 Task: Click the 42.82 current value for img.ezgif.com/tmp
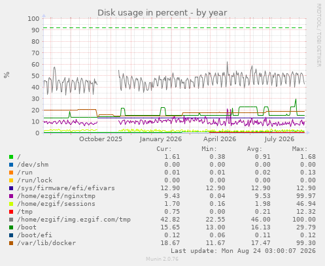click(170, 220)
